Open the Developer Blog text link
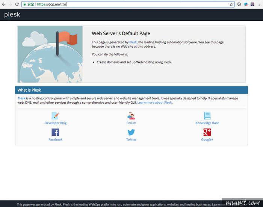The height and width of the screenshot is (207, 263). point(56,123)
